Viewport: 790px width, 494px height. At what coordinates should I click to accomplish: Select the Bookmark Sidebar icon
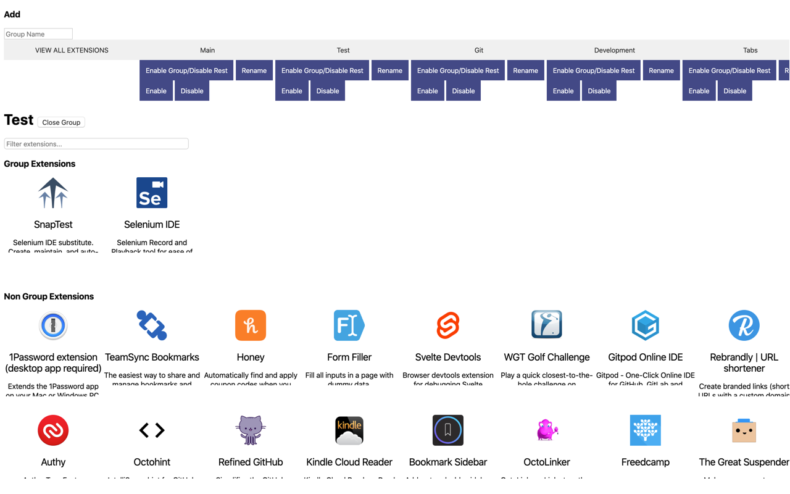pos(448,430)
